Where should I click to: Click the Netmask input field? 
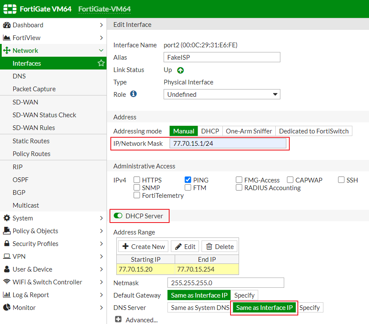pyautogui.click(x=226, y=283)
